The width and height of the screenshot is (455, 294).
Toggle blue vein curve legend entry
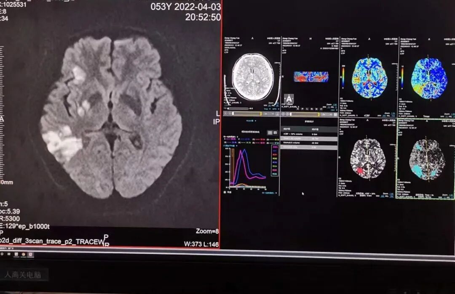(x=275, y=151)
